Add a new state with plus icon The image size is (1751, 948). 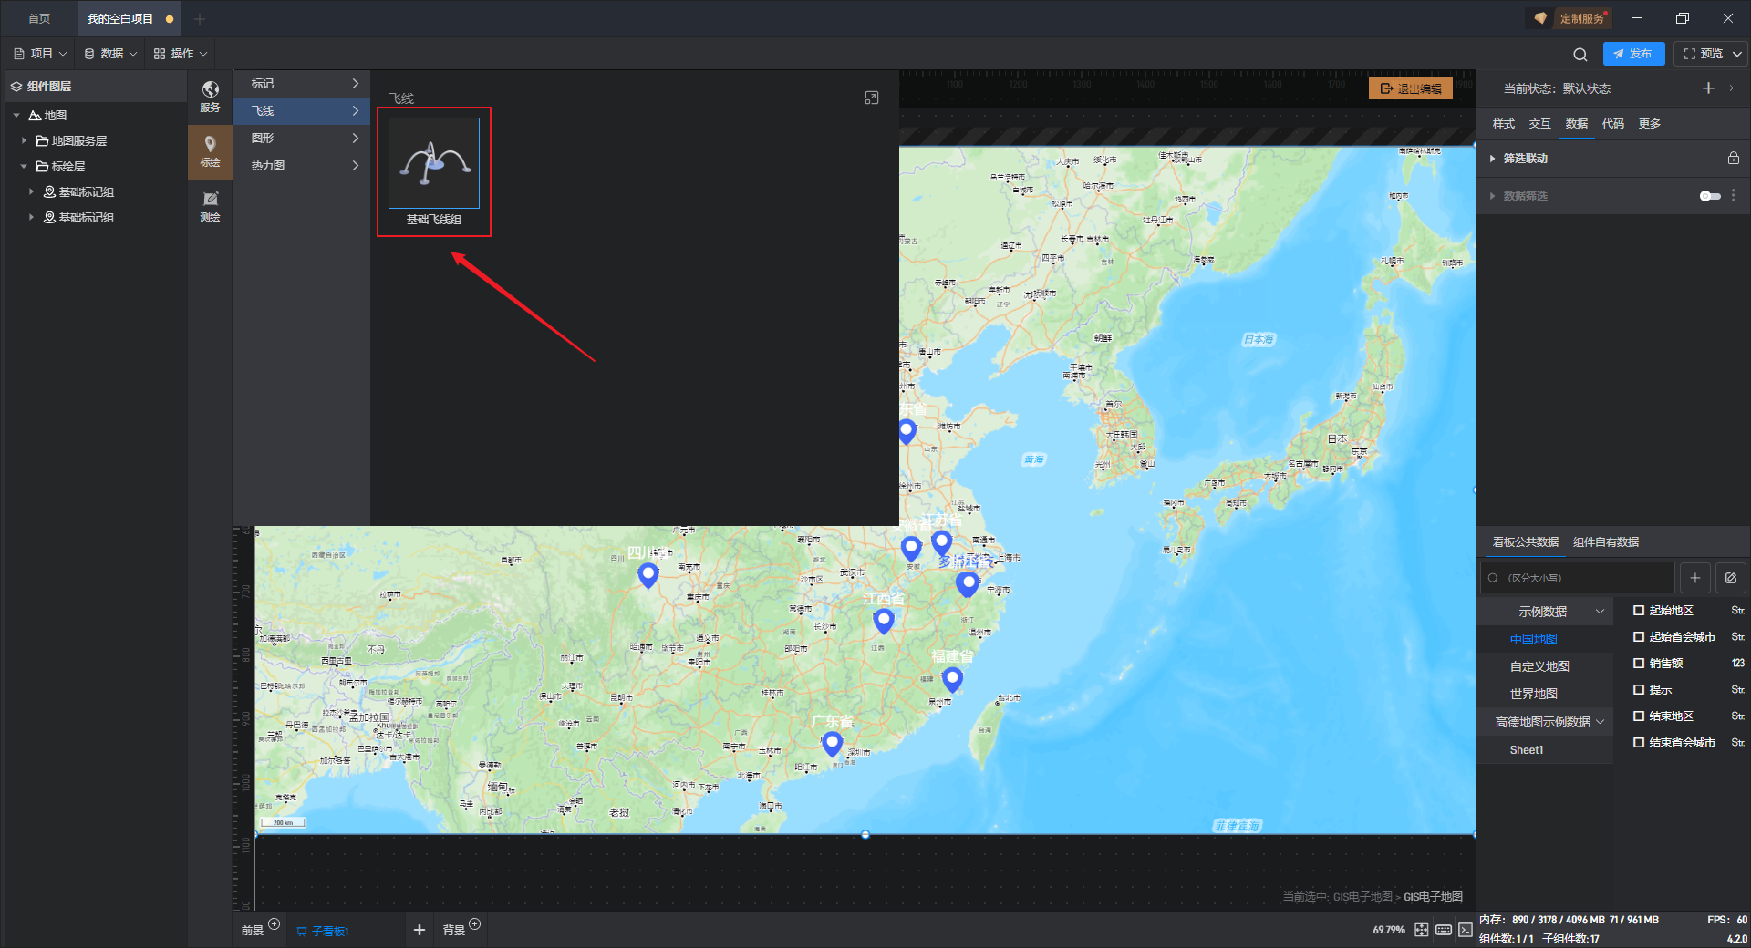pyautogui.click(x=1708, y=88)
